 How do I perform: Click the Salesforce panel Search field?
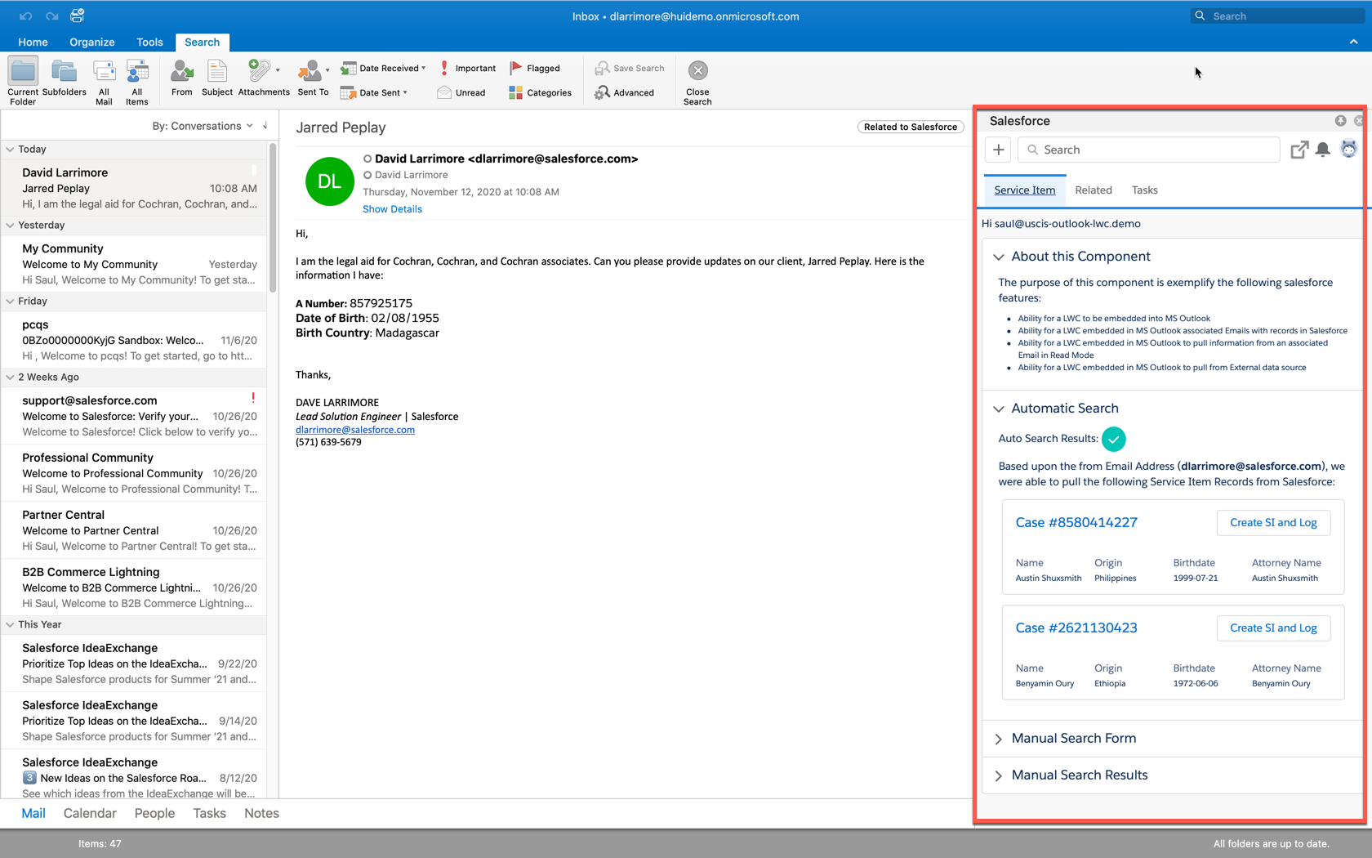[x=1148, y=150]
